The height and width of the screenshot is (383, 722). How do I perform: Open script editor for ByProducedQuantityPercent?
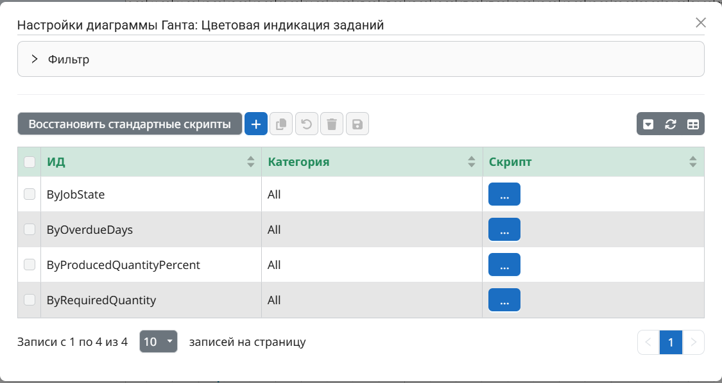coord(504,265)
